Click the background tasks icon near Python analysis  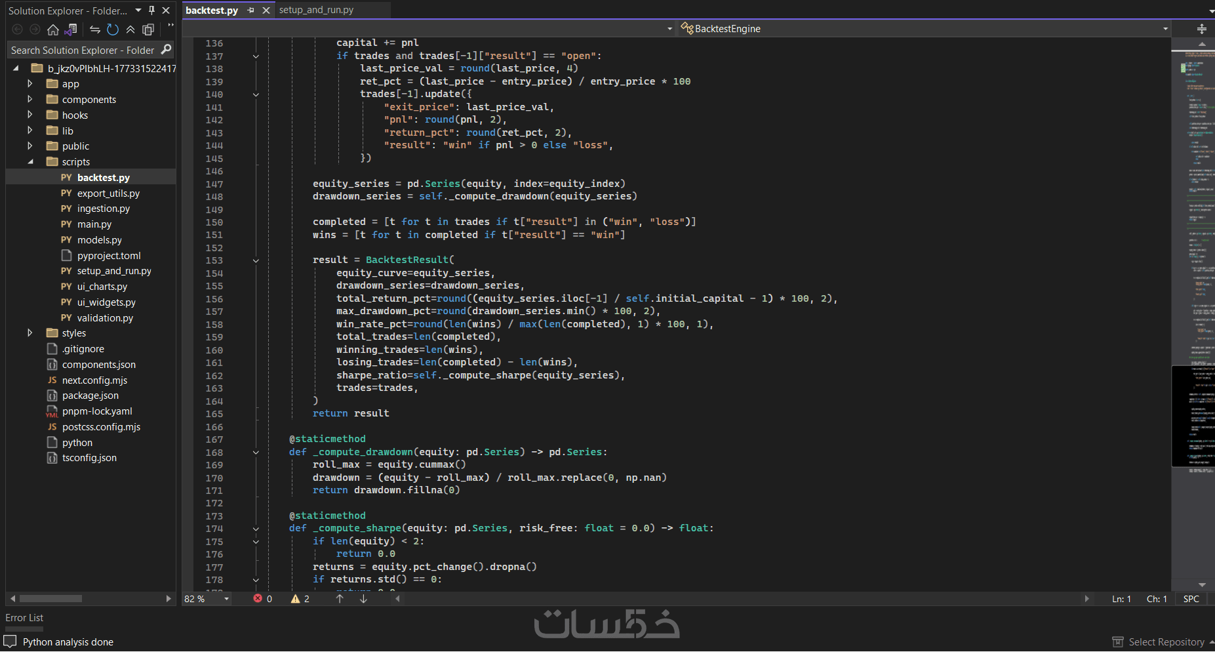[x=10, y=642]
